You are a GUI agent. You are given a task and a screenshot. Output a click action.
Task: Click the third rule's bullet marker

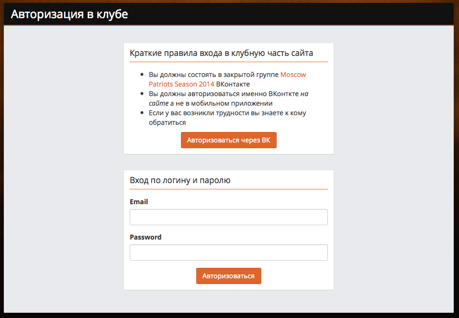coord(142,113)
